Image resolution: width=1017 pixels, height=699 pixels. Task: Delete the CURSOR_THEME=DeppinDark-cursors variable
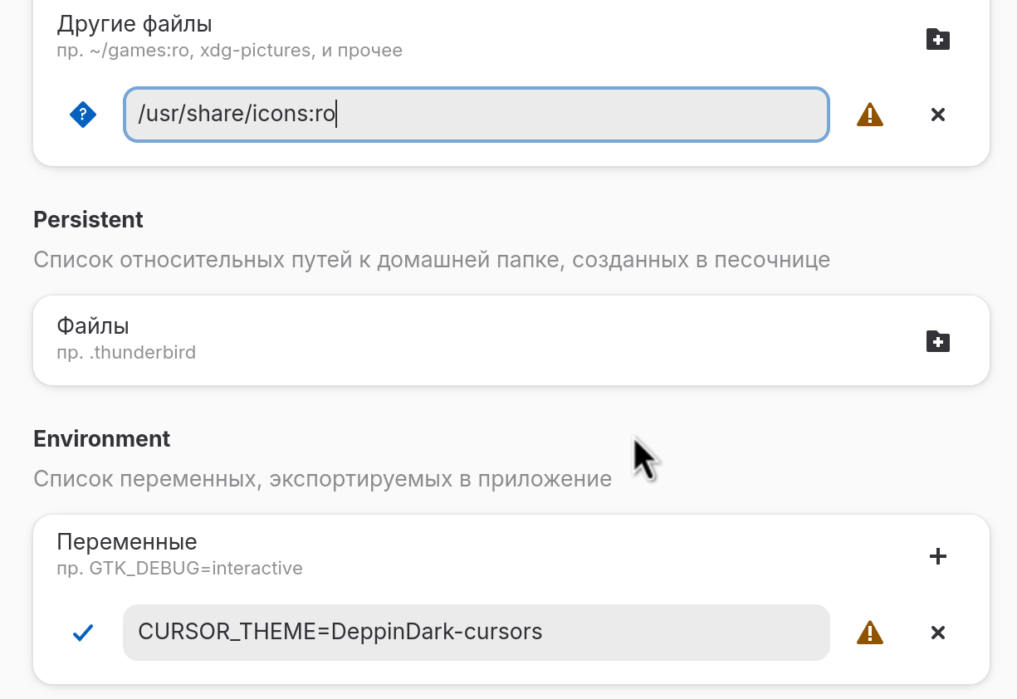pos(937,633)
